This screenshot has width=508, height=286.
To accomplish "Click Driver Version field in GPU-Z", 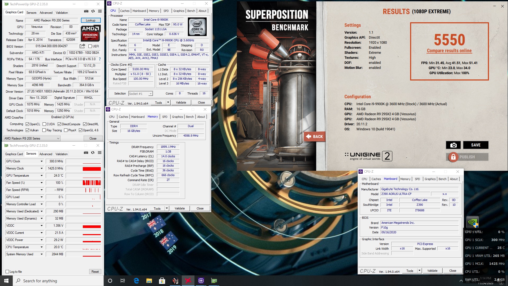I will point(63,91).
